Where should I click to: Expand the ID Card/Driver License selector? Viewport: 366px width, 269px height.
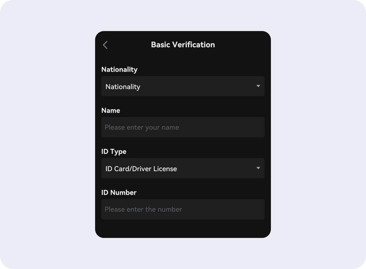(x=183, y=168)
